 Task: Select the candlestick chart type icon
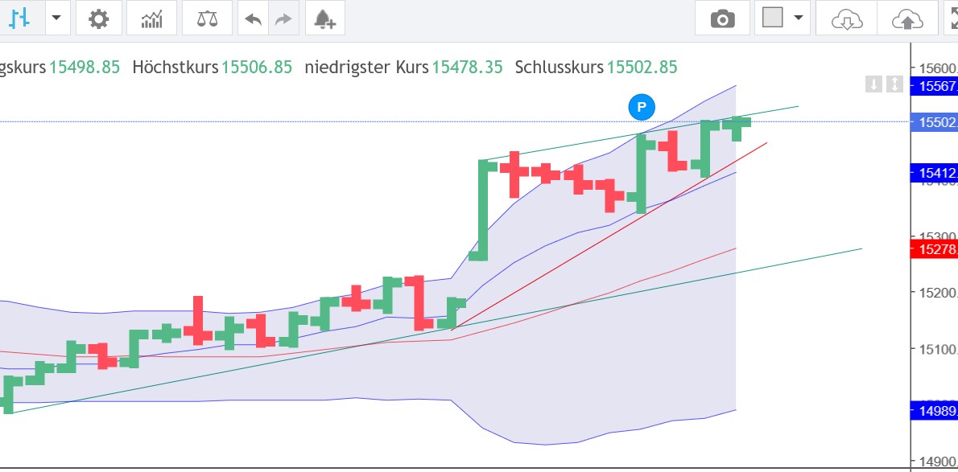point(18,18)
